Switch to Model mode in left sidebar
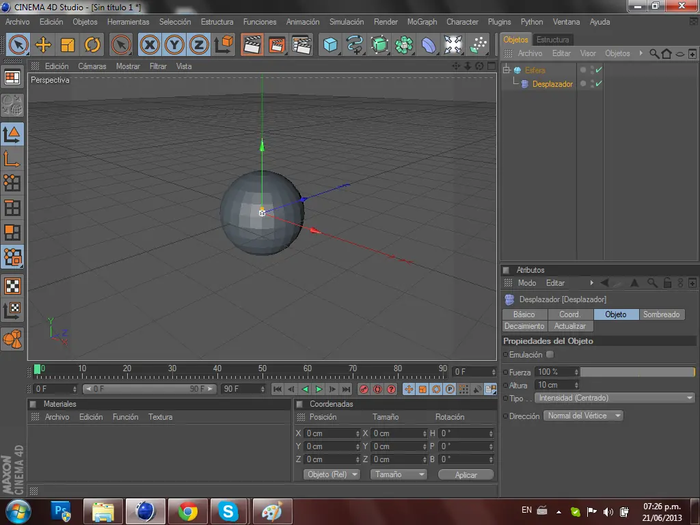The width and height of the screenshot is (700, 525). [x=12, y=134]
